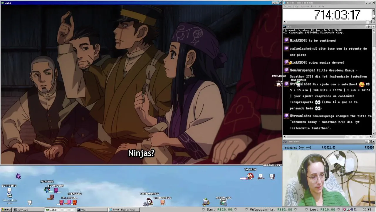Click Notepad horizontal scrollbar left arrow
This screenshot has height=212, width=376.
[284, 21]
